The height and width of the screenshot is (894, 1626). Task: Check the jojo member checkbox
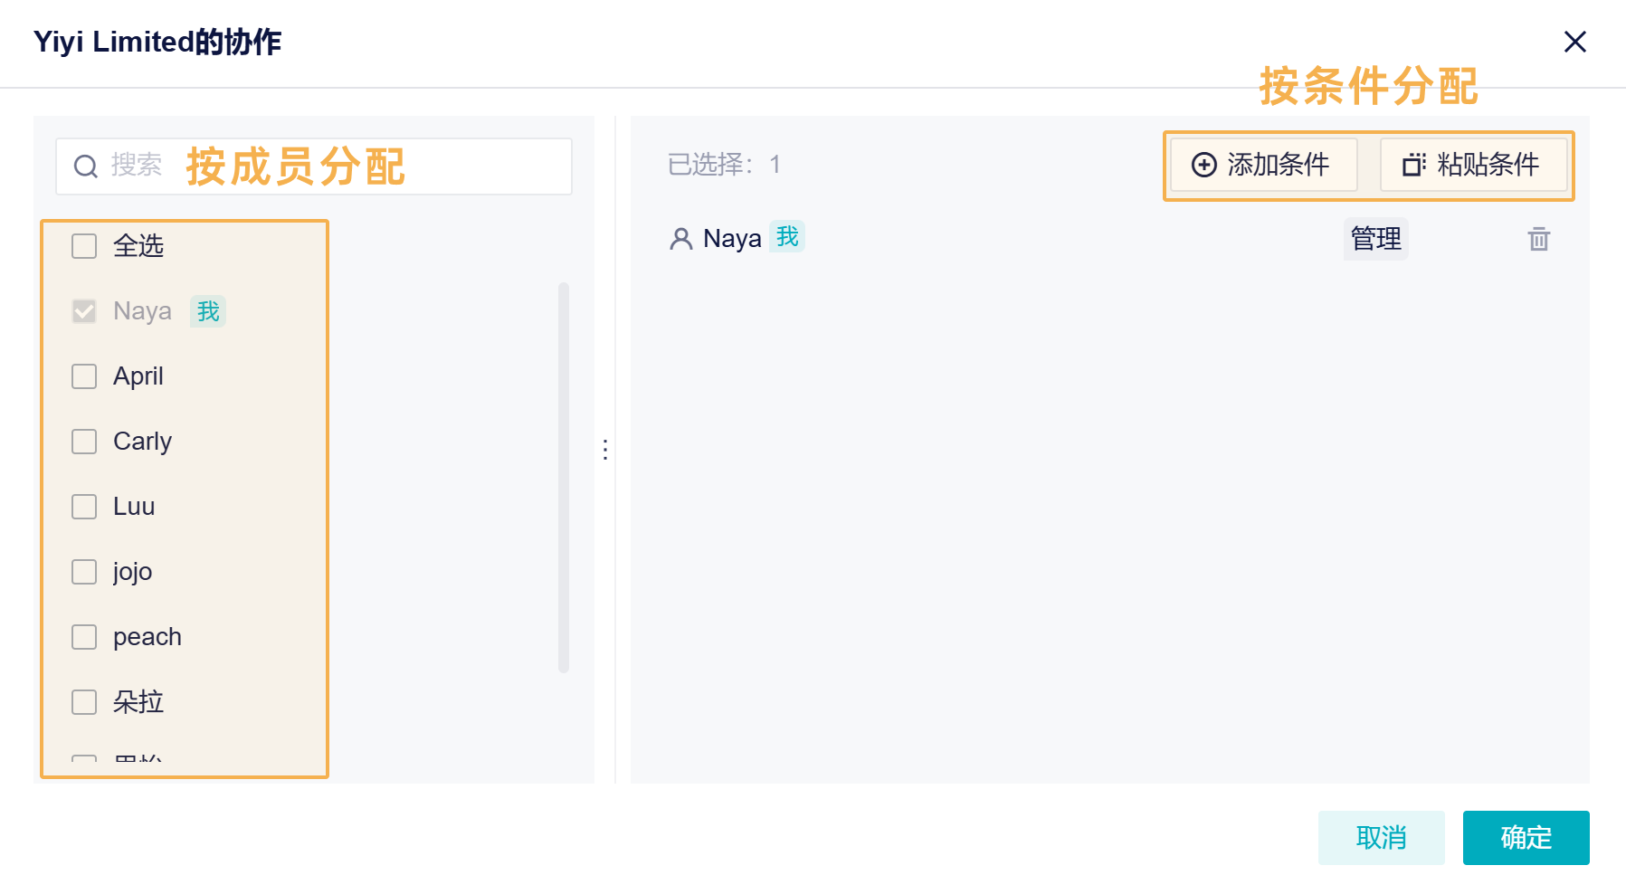tap(84, 572)
